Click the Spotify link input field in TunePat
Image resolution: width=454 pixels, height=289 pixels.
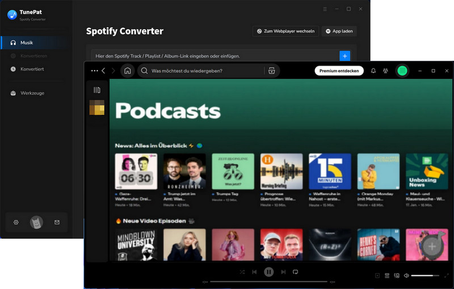tap(215, 56)
